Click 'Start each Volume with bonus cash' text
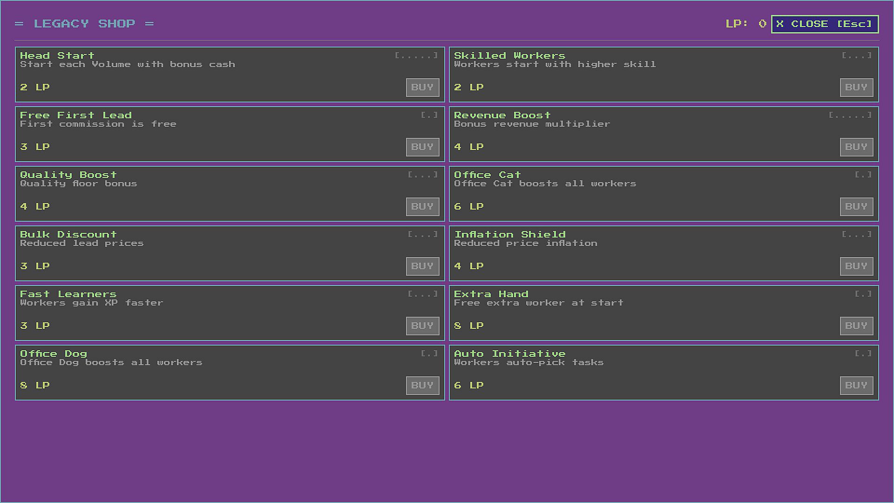894x503 pixels. (128, 64)
